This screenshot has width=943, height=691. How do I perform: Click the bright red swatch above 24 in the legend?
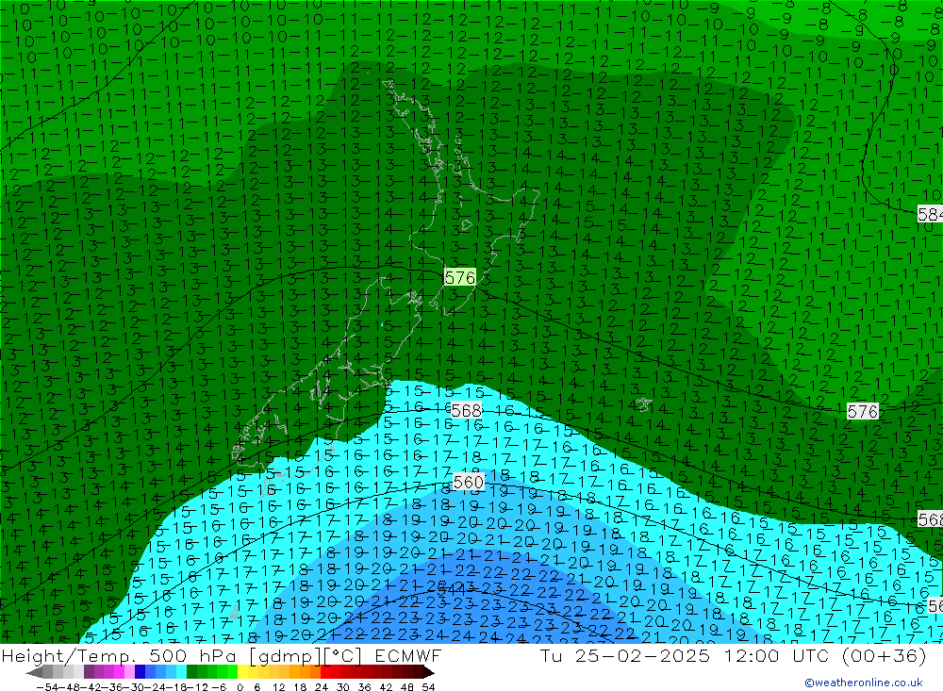[325, 672]
